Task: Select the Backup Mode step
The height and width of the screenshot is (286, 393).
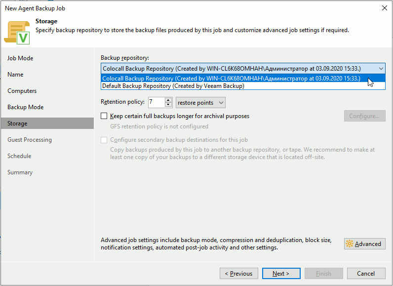Action: [25, 107]
